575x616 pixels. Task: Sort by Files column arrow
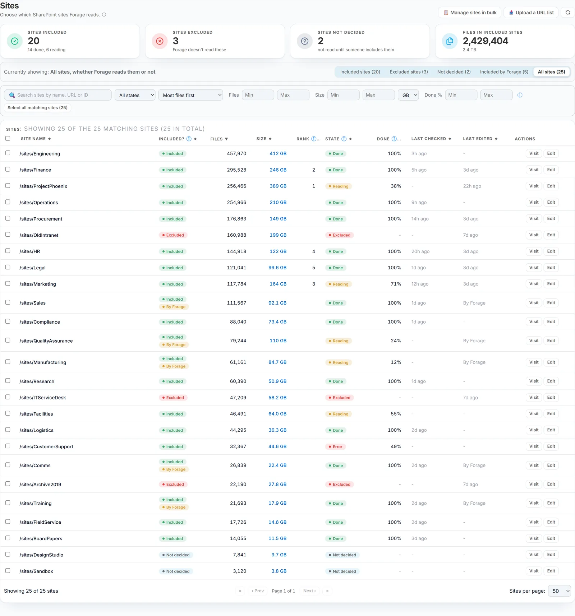point(226,139)
